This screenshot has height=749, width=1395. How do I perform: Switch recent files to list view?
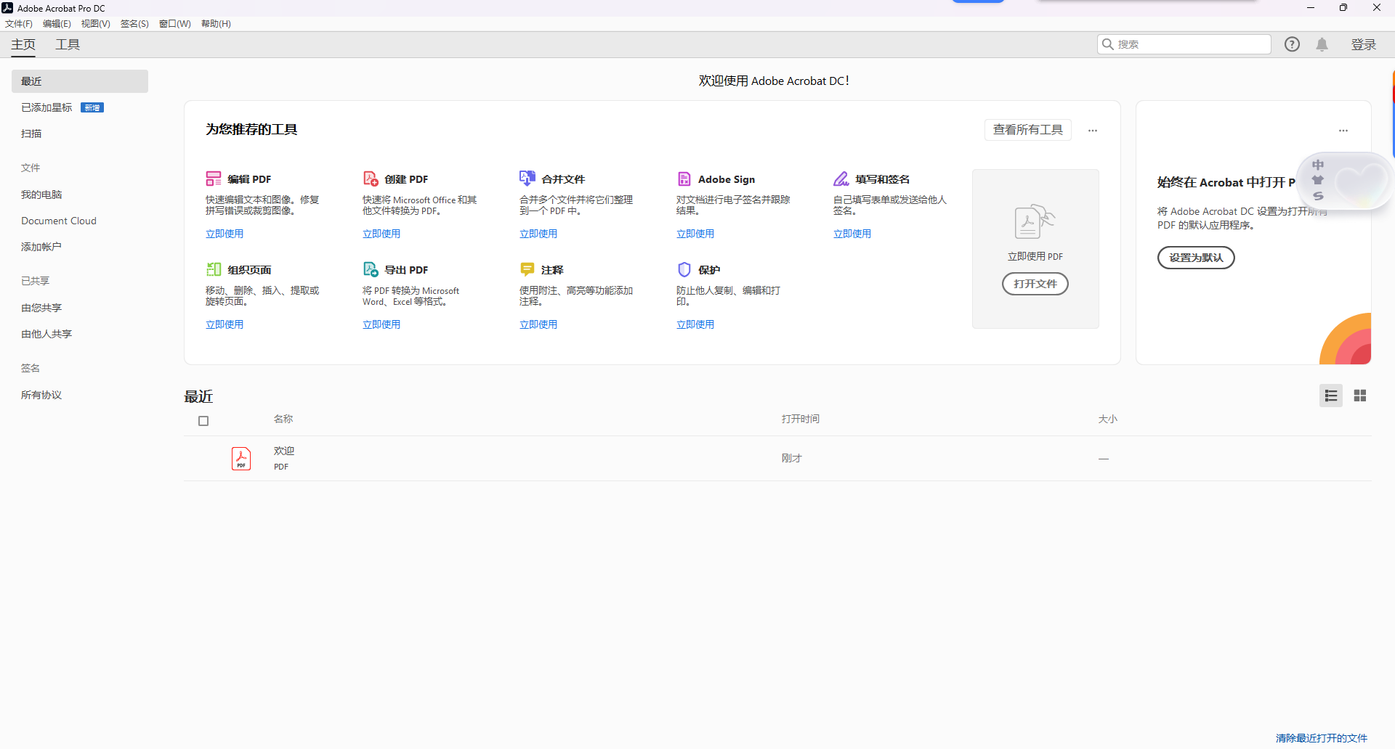1330,396
